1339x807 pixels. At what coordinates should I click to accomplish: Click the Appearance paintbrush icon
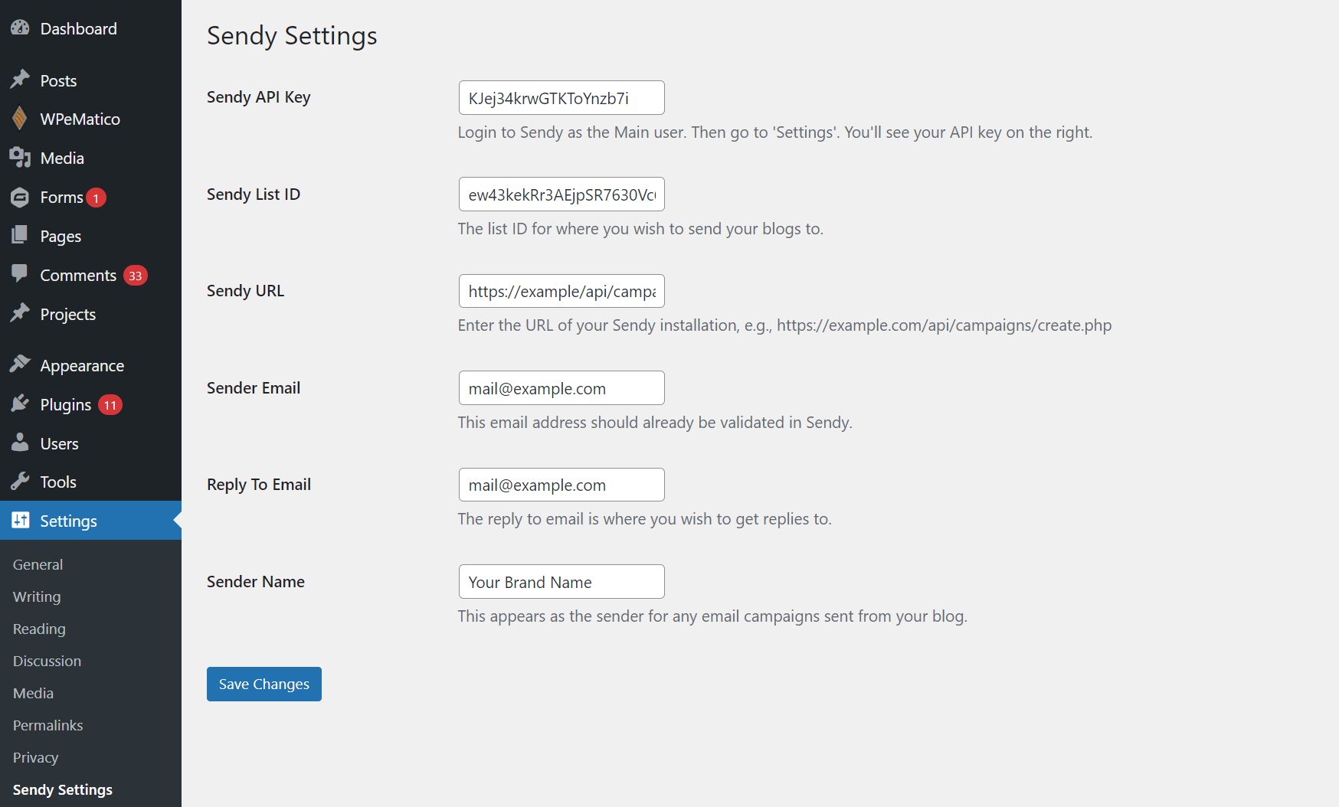coord(20,364)
